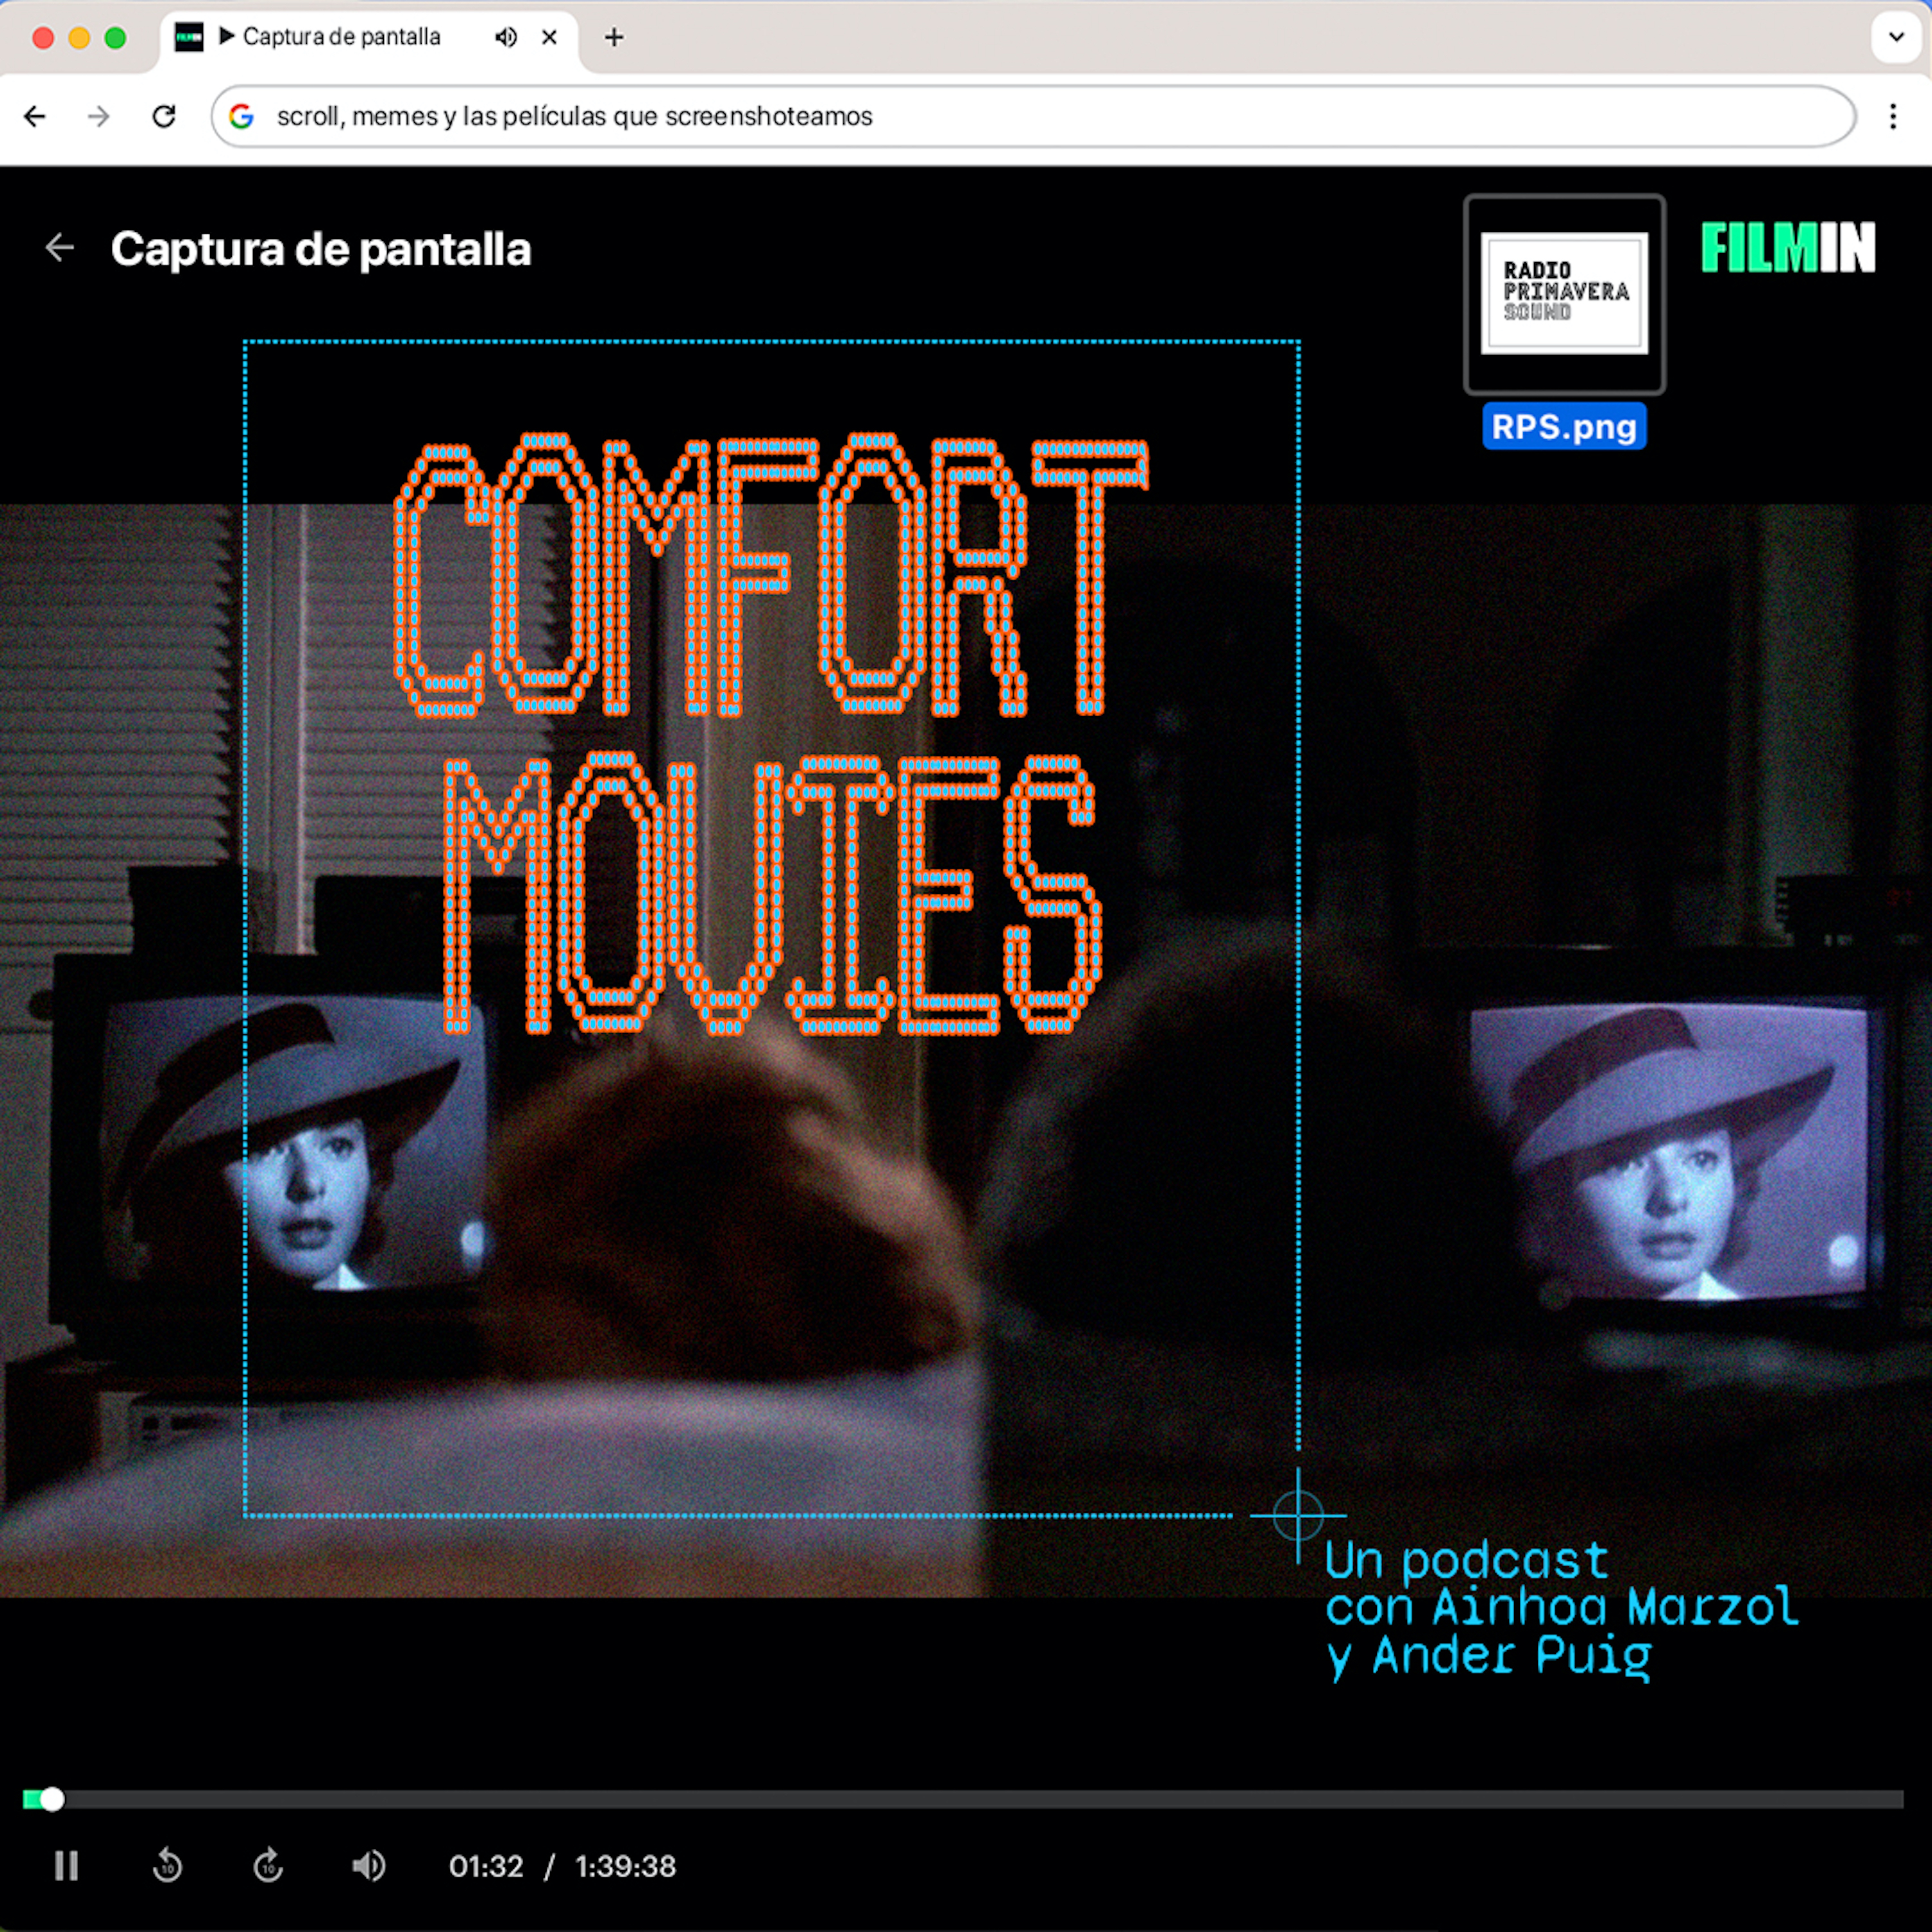Viewport: 1932px width, 1932px height.
Task: Click the crosshair cursor marker
Action: tap(1298, 1515)
